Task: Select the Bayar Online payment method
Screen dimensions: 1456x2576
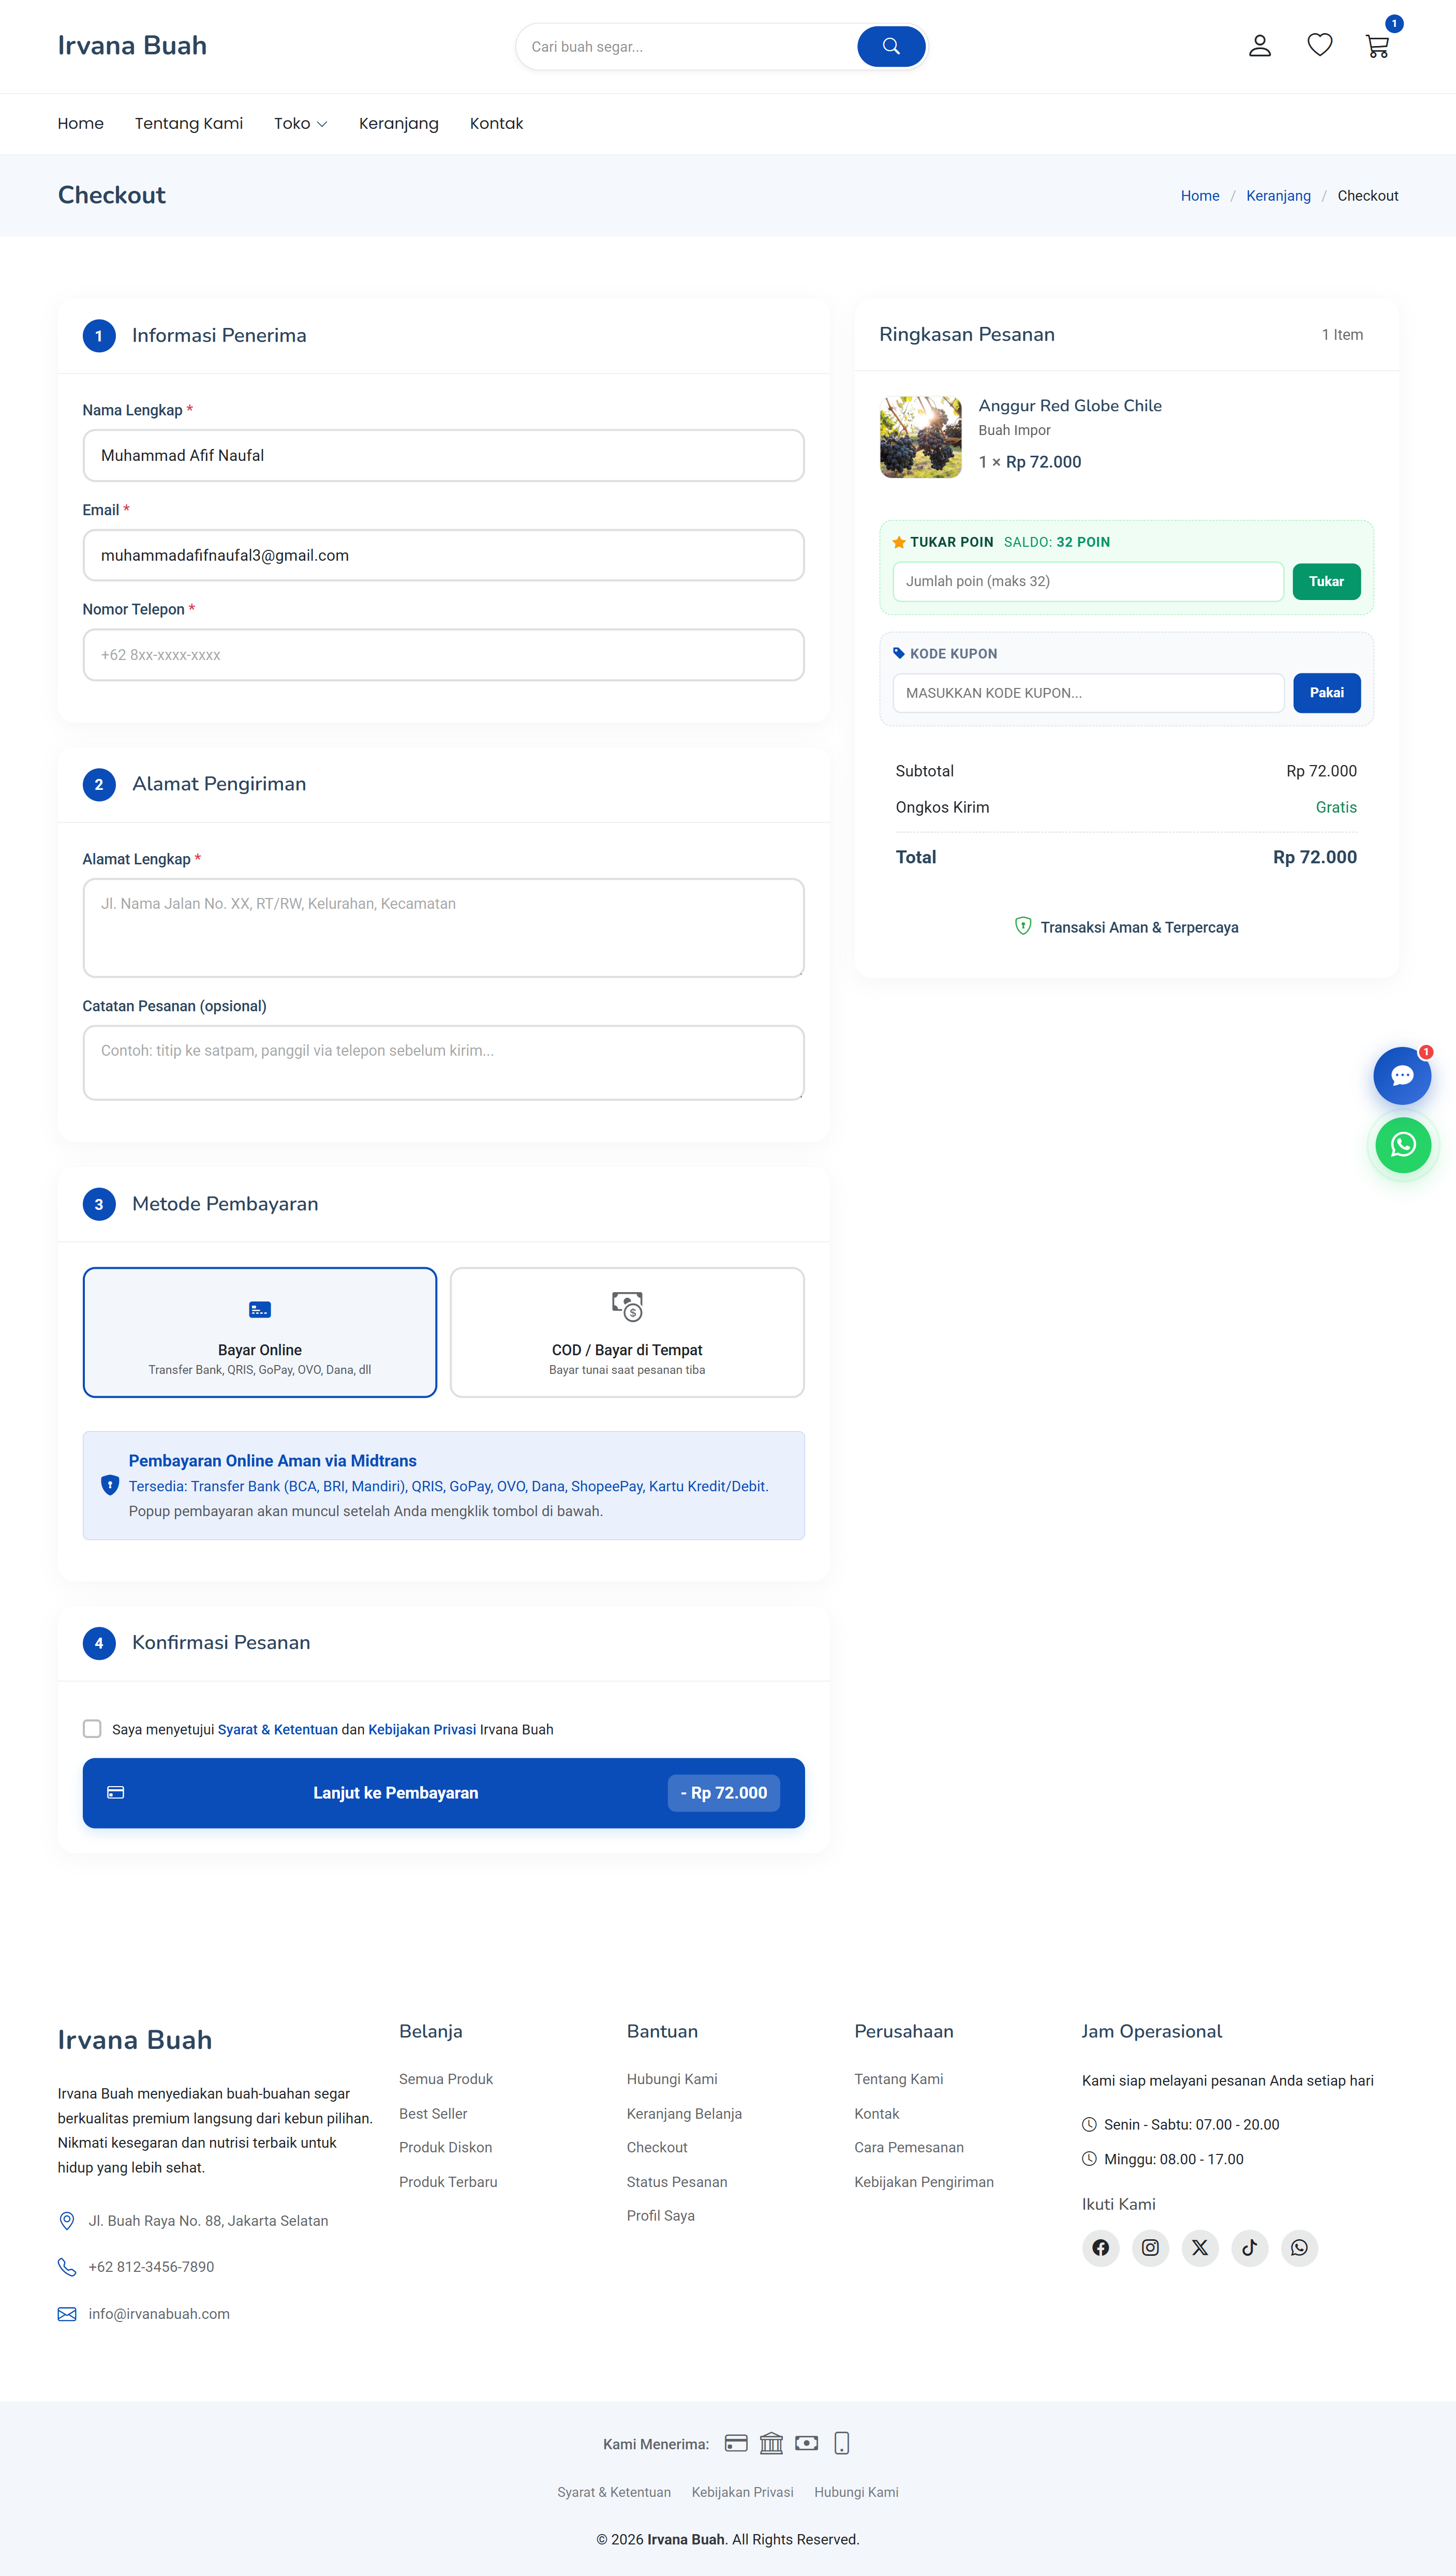Action: [260, 1332]
